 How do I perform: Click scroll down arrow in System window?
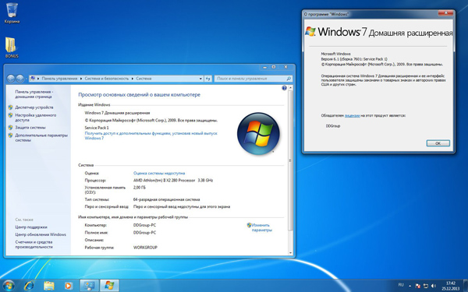290,253
